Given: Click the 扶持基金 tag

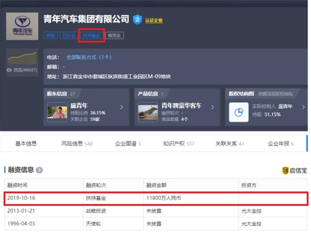Looking at the screenshot, I should coord(91,36).
